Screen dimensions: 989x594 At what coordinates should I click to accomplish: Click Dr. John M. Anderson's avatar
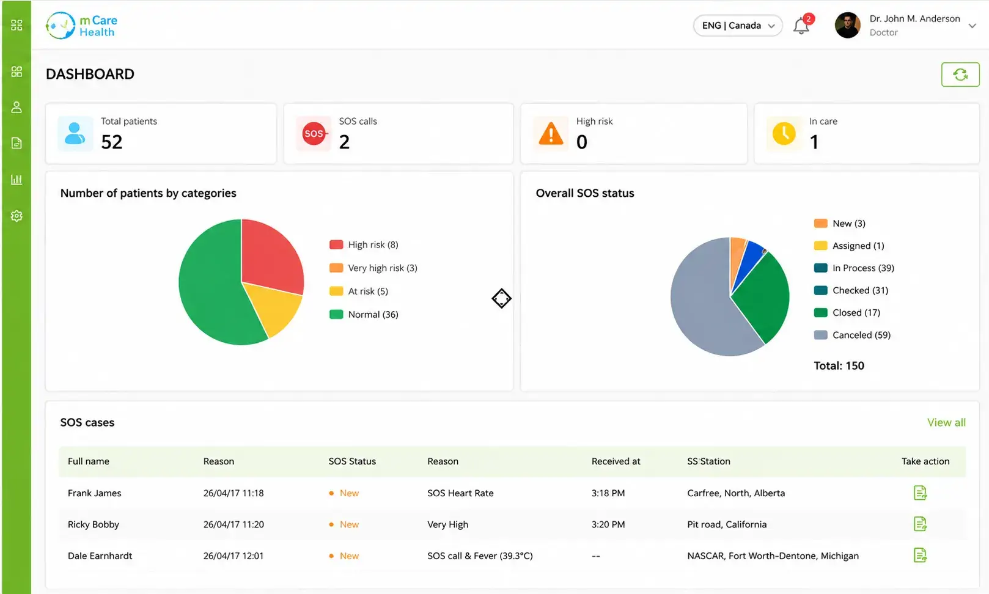pos(847,26)
